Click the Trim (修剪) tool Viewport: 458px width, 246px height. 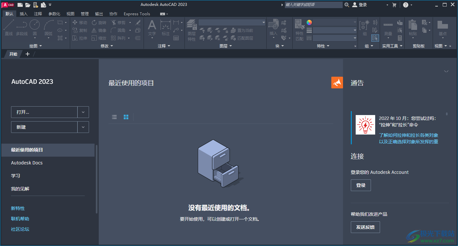click(118, 22)
